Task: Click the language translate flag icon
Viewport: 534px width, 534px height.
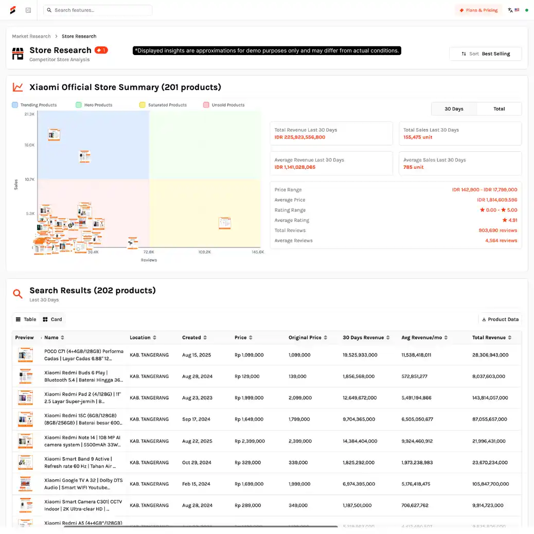Action: (x=513, y=10)
